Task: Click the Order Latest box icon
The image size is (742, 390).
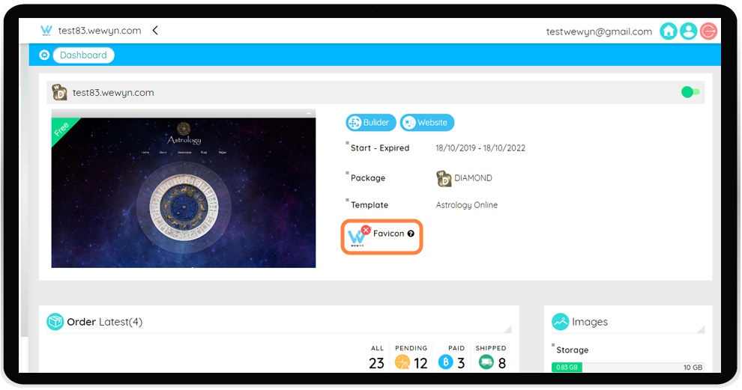Action: (55, 322)
